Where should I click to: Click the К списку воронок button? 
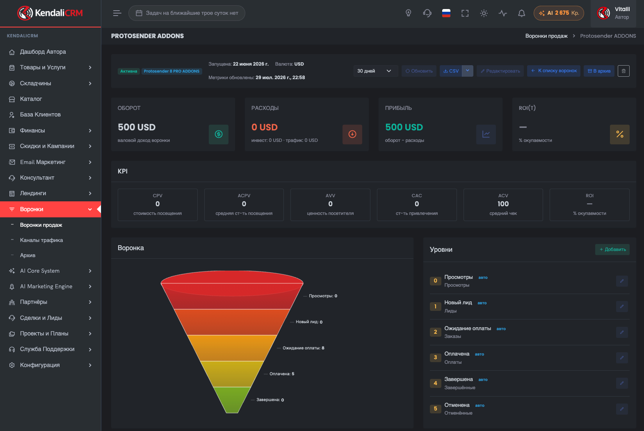point(554,71)
